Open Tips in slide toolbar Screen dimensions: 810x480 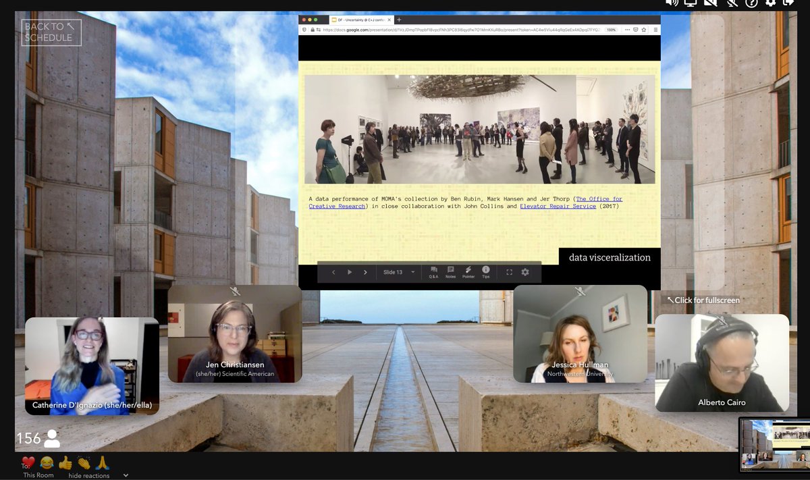click(x=486, y=272)
